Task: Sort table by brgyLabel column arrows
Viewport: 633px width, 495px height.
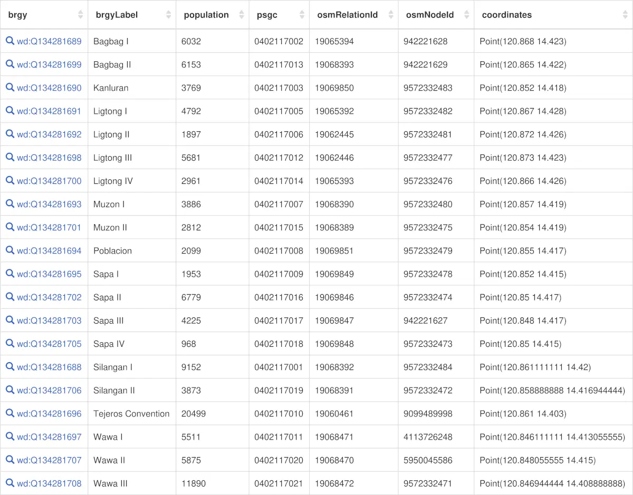Action: [x=168, y=15]
